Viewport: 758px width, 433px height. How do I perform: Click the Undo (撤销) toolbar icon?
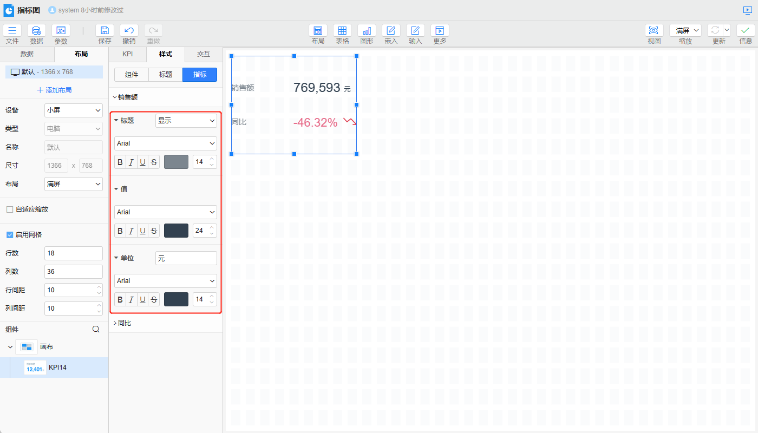point(129,31)
